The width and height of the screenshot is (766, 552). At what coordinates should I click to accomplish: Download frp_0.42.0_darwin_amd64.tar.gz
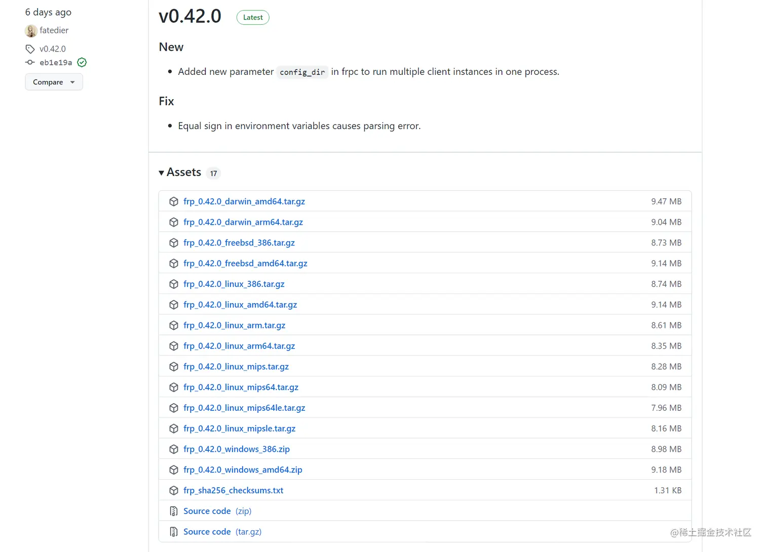click(244, 201)
